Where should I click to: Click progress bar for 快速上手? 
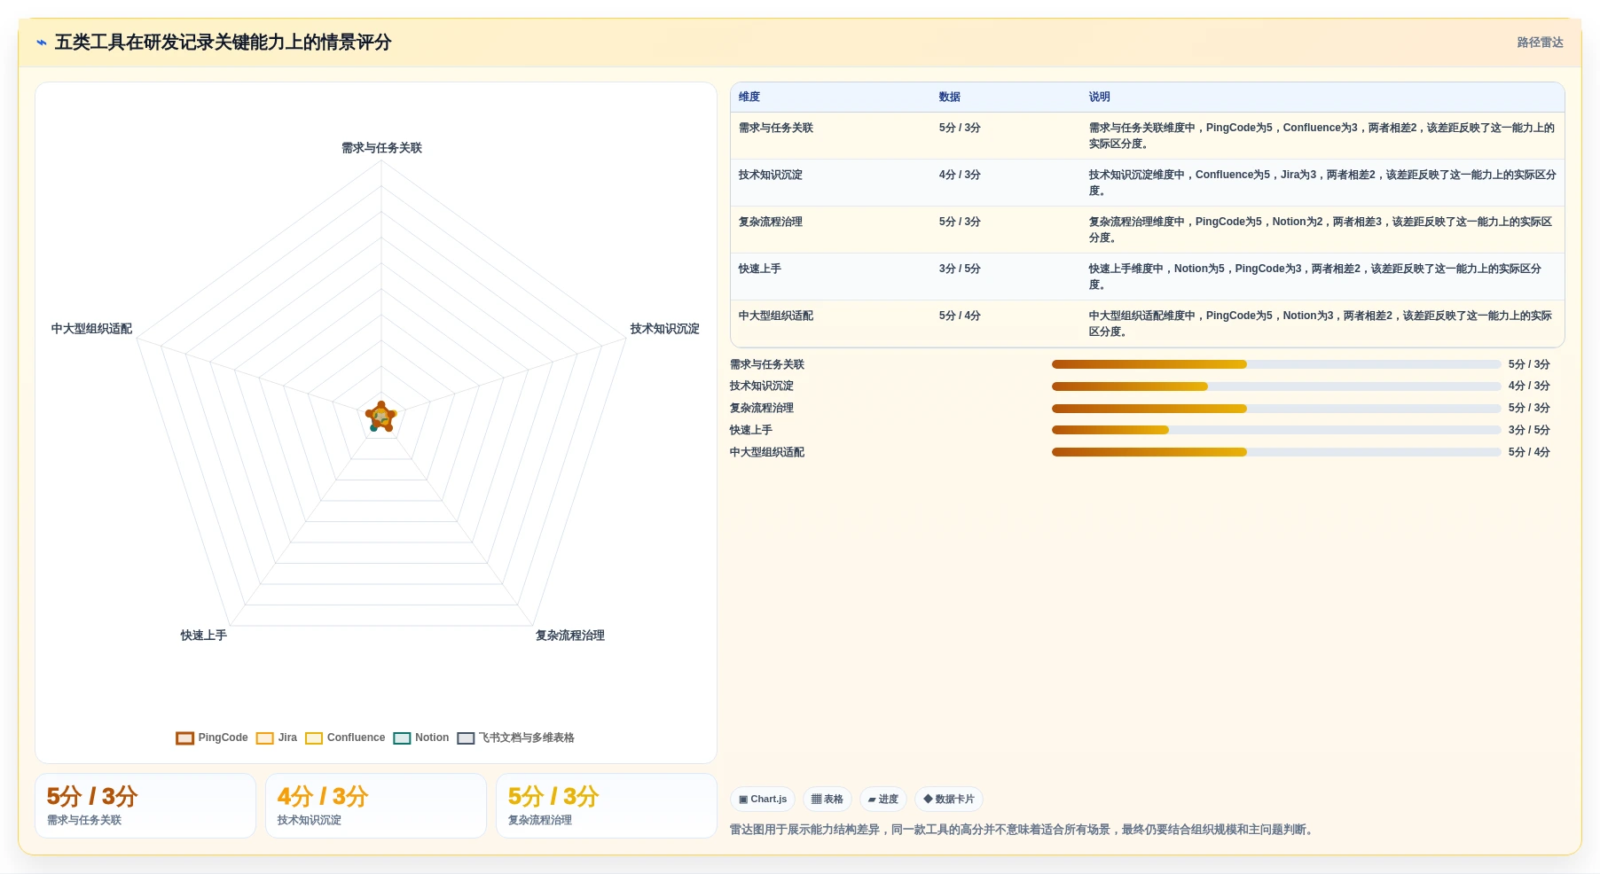pos(1276,430)
